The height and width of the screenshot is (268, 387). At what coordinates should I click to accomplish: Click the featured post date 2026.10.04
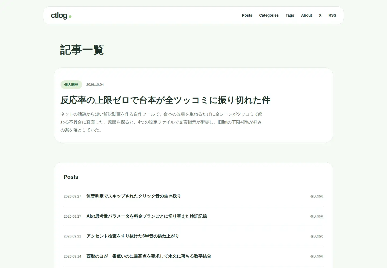95,85
